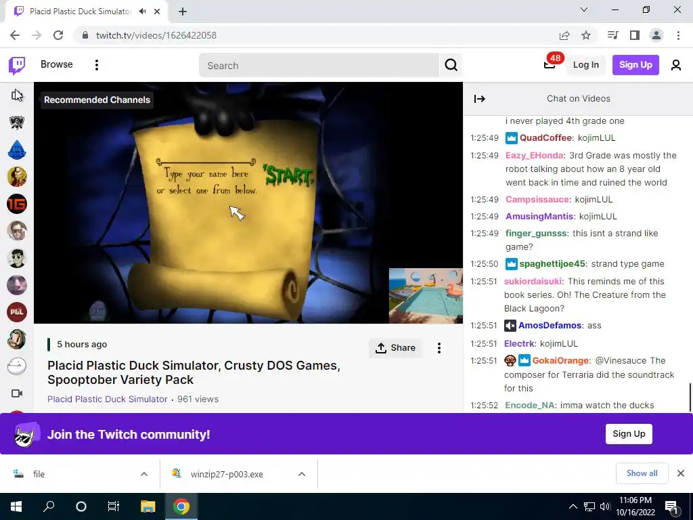Click the Twitch logo home icon
Image resolution: width=693 pixels, height=520 pixels.
(17, 66)
